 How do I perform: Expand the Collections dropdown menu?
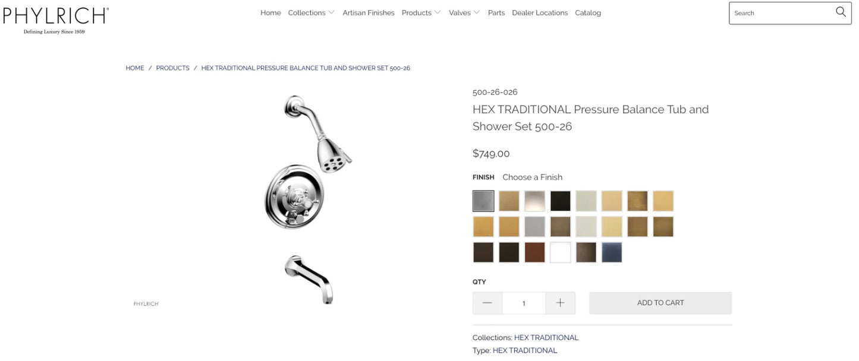tap(311, 12)
